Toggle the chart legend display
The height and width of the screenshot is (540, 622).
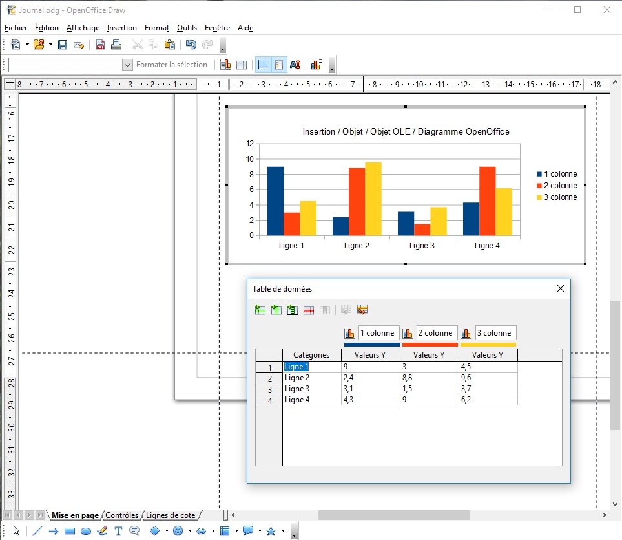click(279, 65)
